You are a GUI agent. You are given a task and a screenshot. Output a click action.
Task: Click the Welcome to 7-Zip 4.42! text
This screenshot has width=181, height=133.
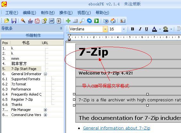[106, 73]
